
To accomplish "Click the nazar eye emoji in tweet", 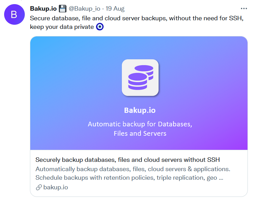I will (x=100, y=27).
